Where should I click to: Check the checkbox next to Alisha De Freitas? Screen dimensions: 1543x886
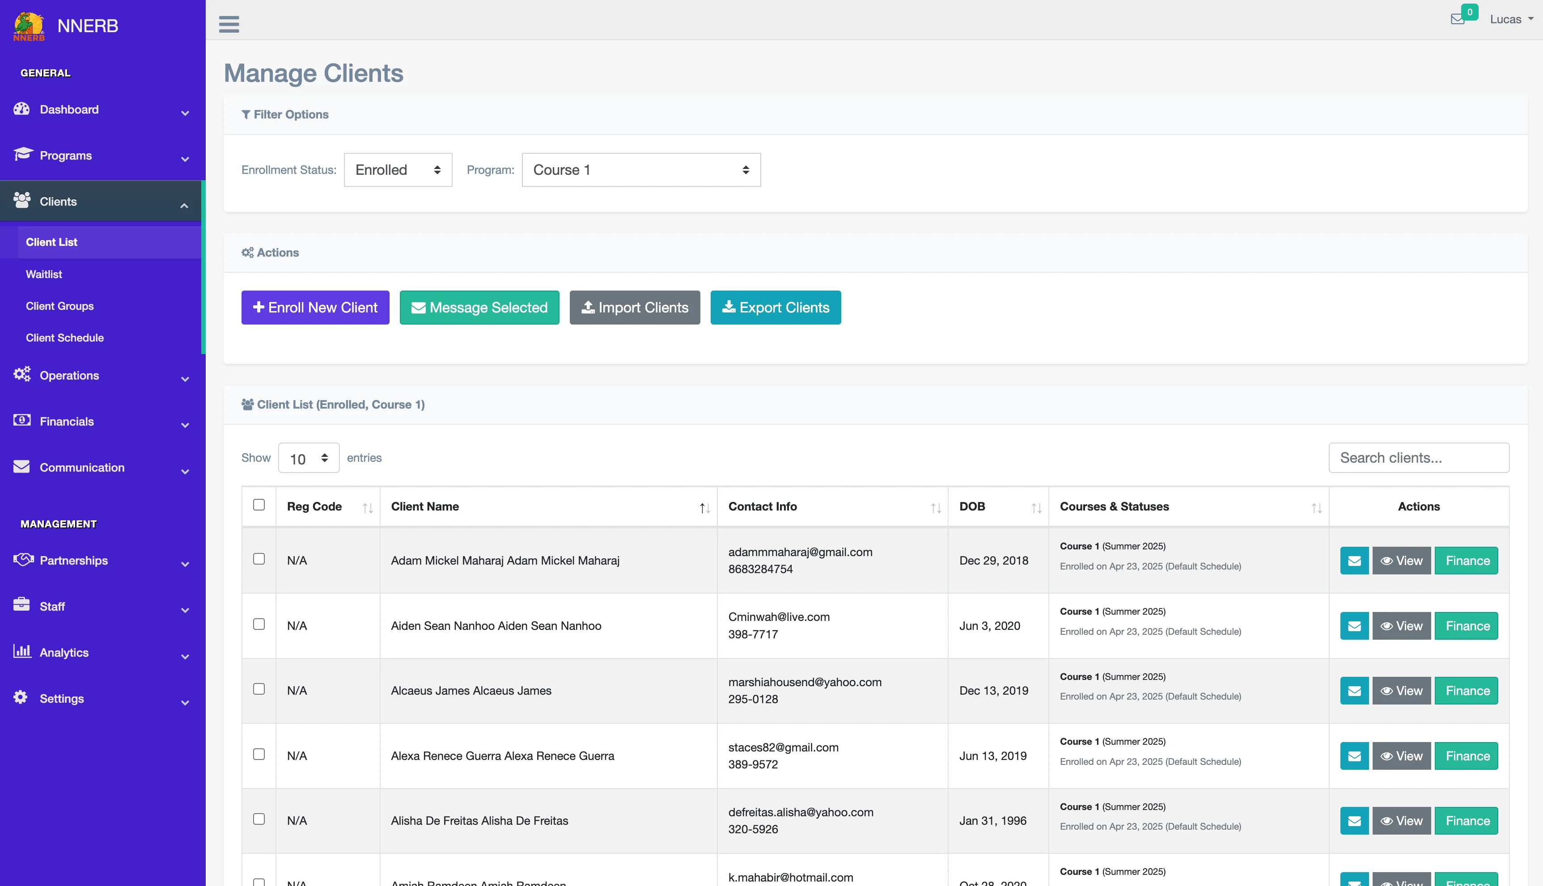259,819
